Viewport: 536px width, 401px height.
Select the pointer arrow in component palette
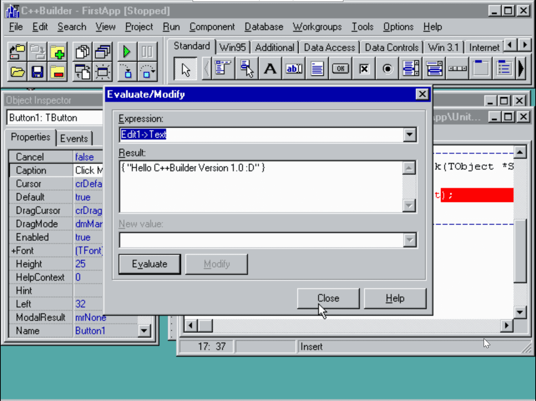point(186,69)
